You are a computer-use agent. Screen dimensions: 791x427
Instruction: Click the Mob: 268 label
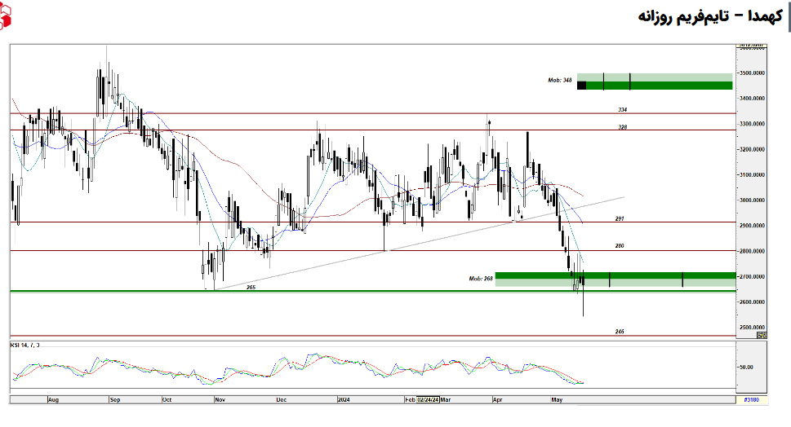(481, 279)
